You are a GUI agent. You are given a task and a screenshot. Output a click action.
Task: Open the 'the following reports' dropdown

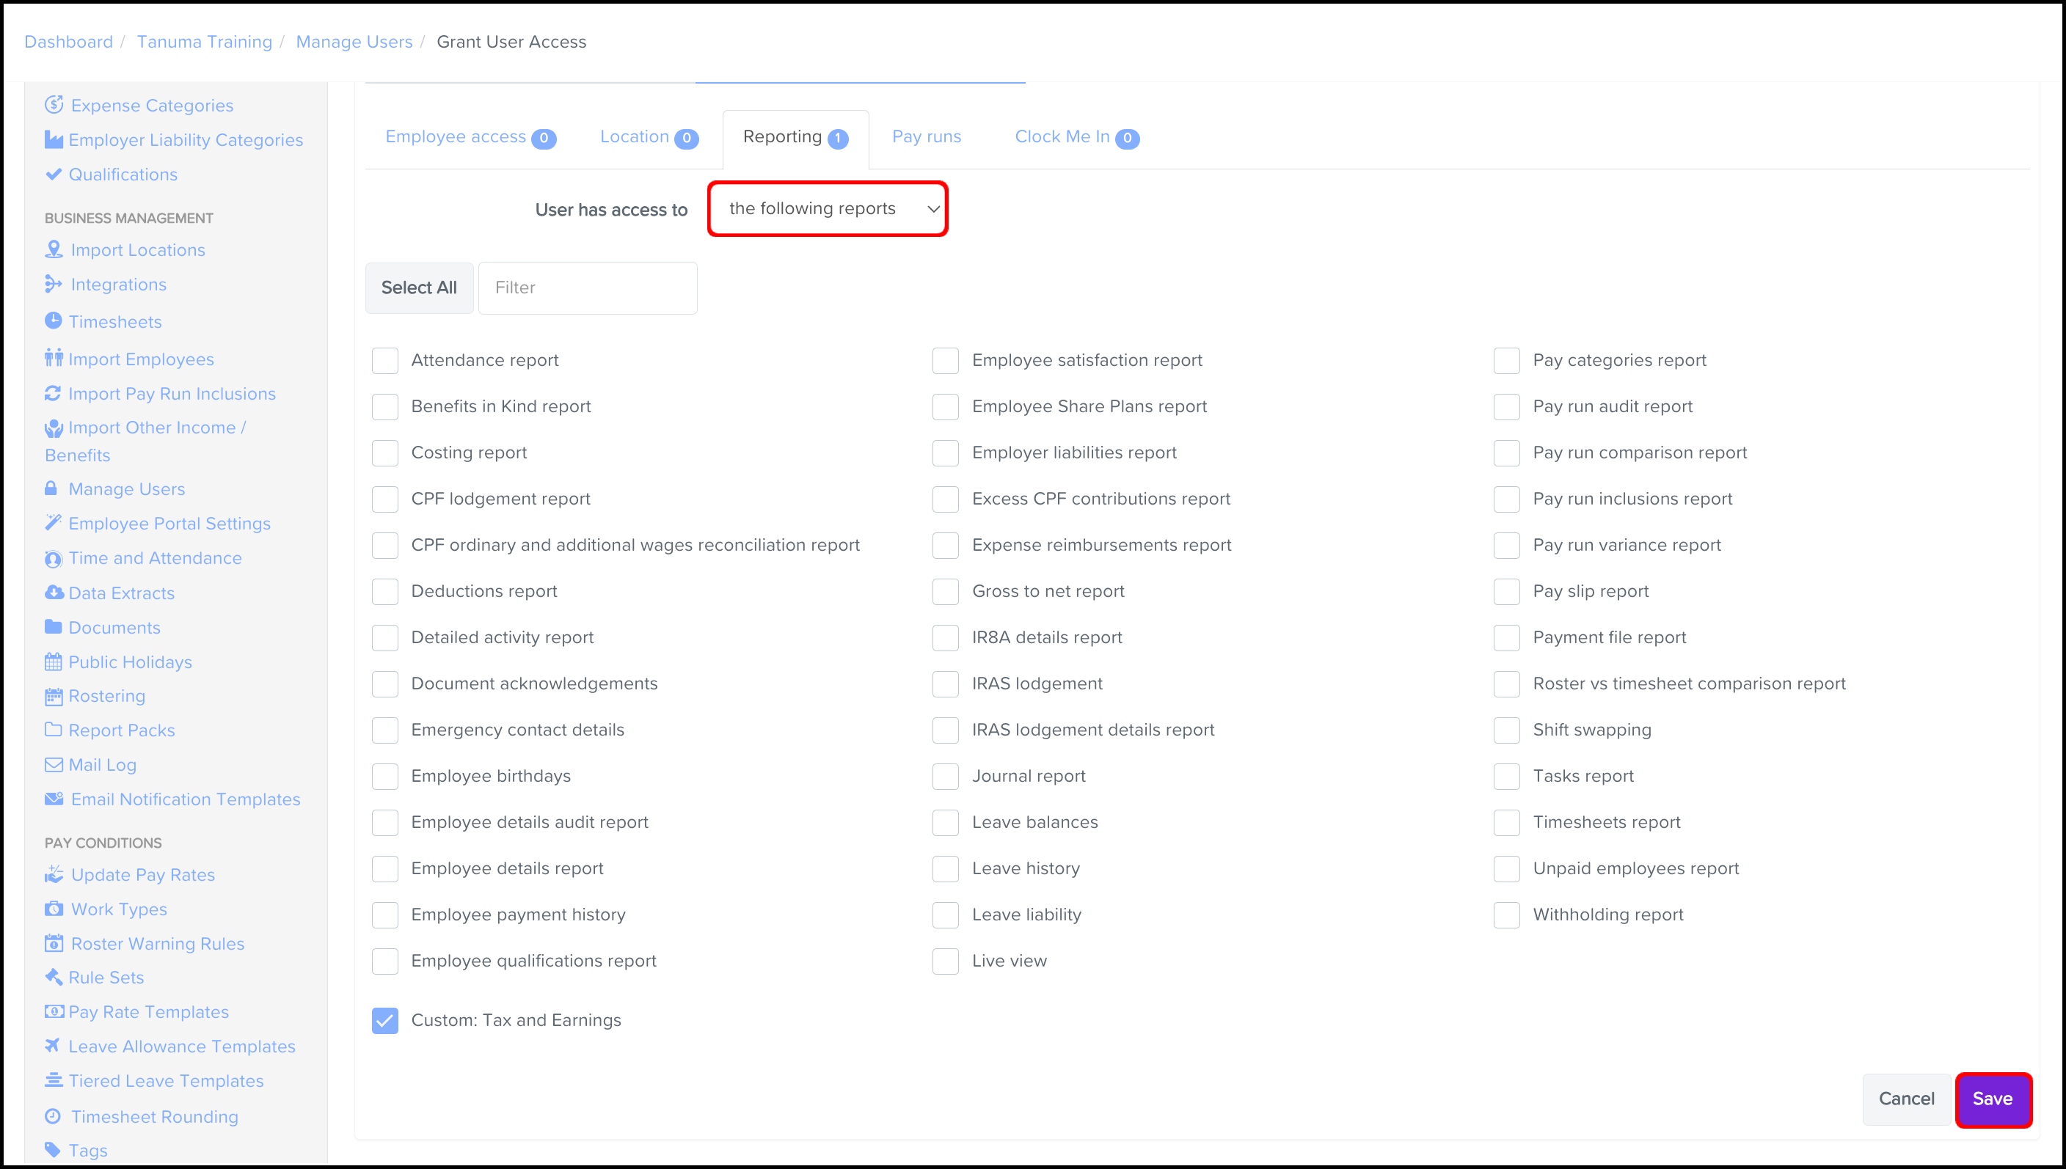[x=827, y=209]
